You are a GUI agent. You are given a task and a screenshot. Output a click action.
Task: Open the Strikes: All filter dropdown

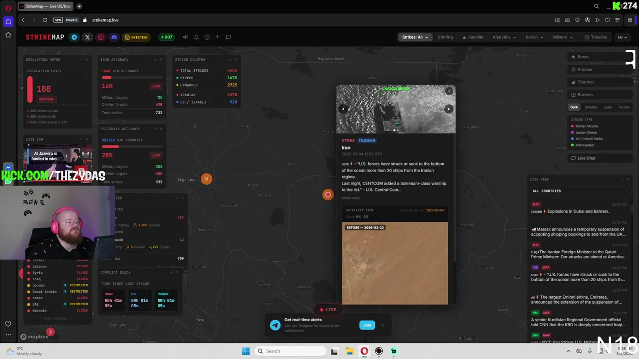415,37
